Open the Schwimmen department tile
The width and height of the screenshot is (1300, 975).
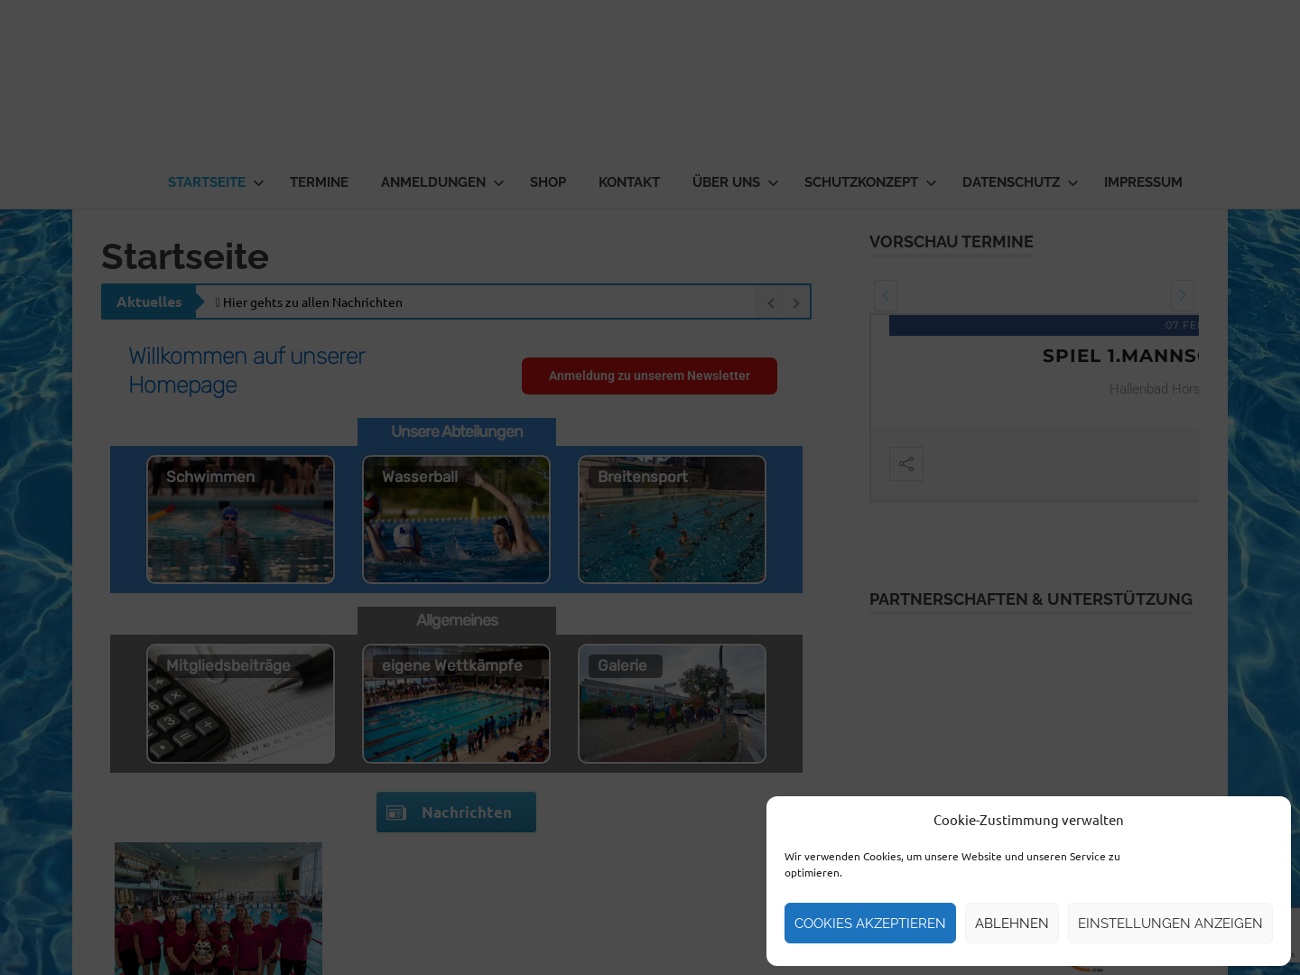click(240, 519)
